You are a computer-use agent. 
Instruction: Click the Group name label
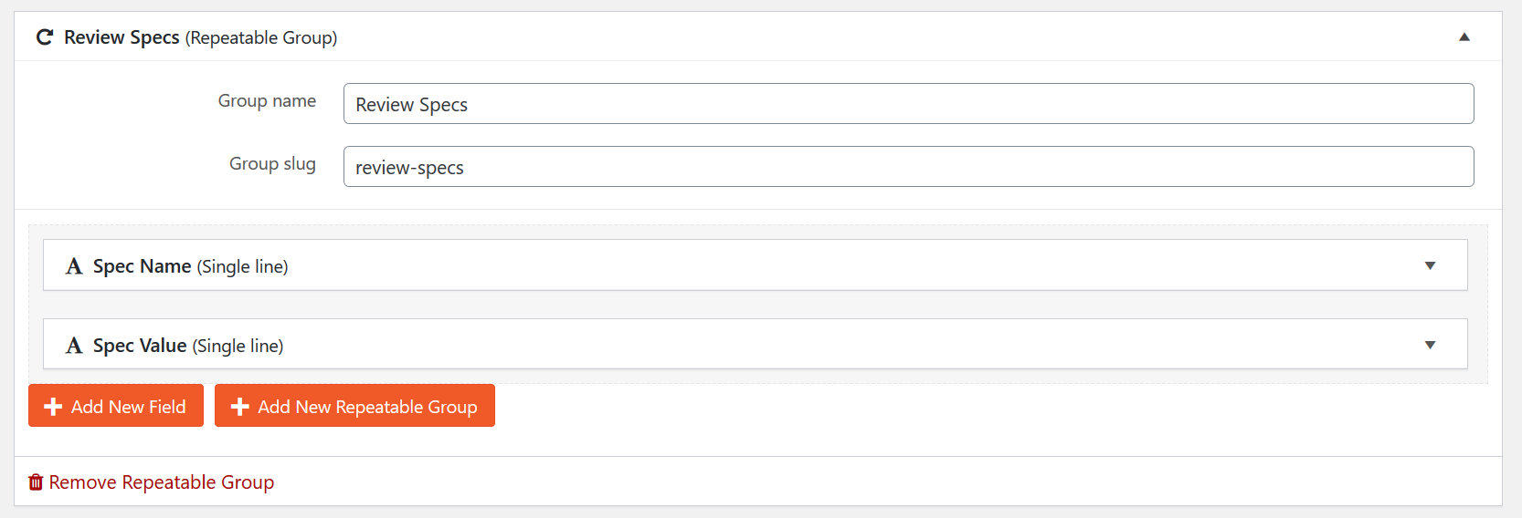click(x=267, y=101)
